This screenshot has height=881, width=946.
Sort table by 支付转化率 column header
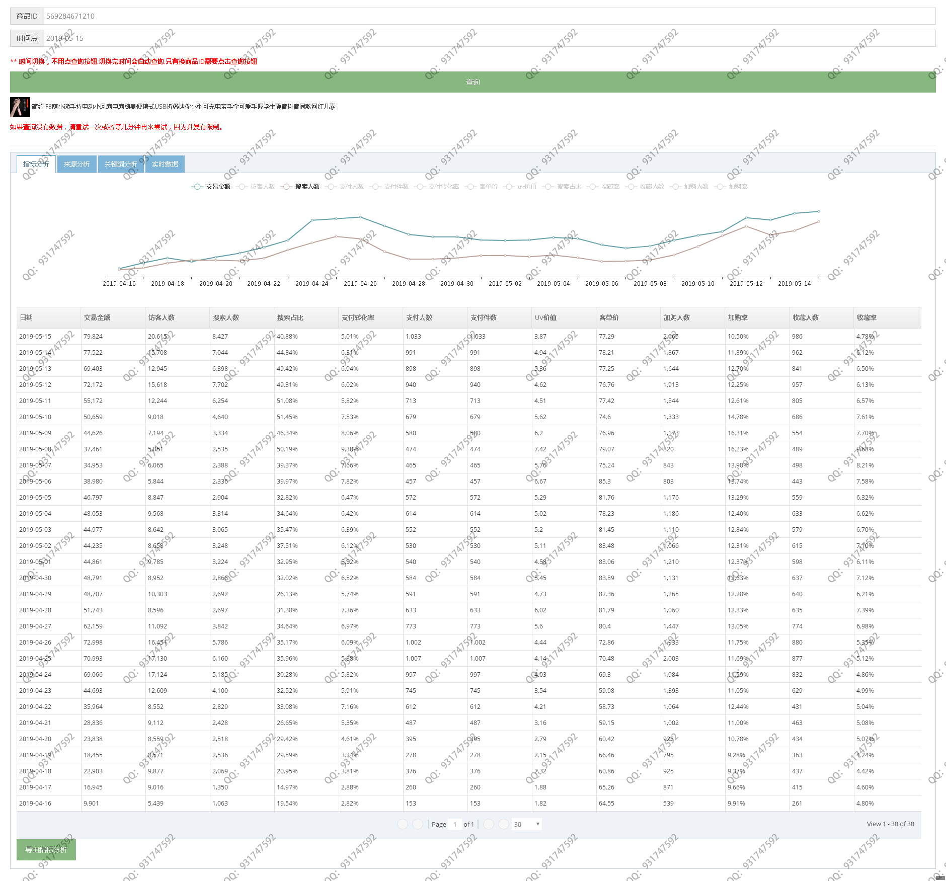pos(371,317)
